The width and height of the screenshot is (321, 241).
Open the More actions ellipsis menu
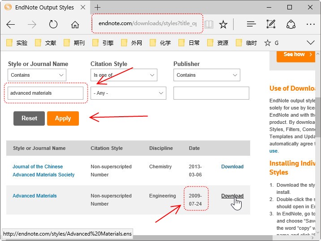311,25
